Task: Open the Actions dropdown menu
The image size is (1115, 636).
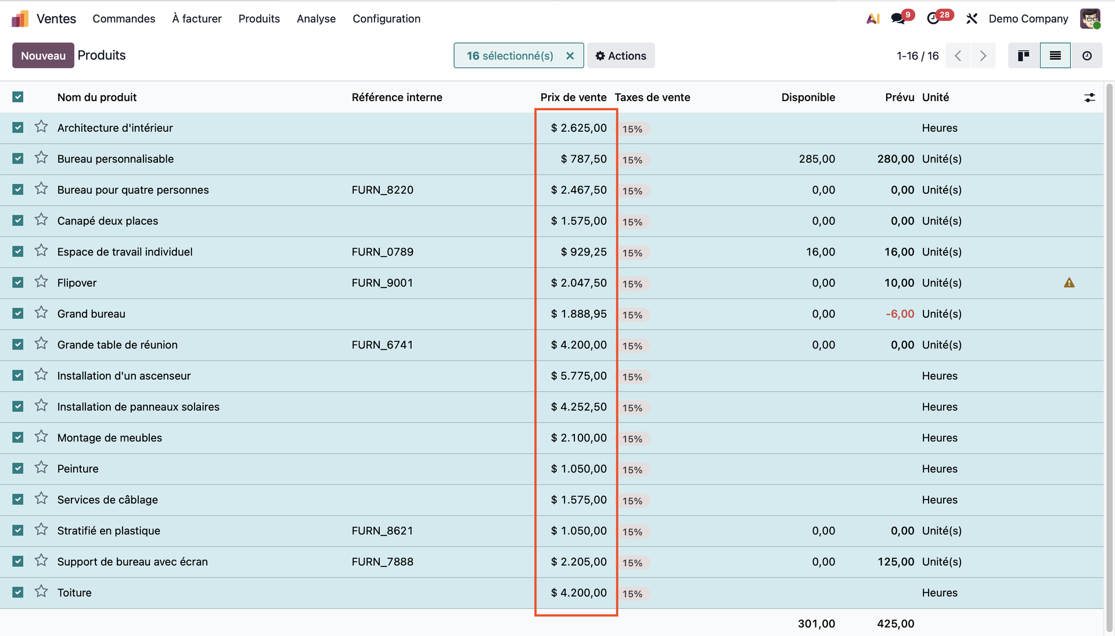Action: coord(621,56)
